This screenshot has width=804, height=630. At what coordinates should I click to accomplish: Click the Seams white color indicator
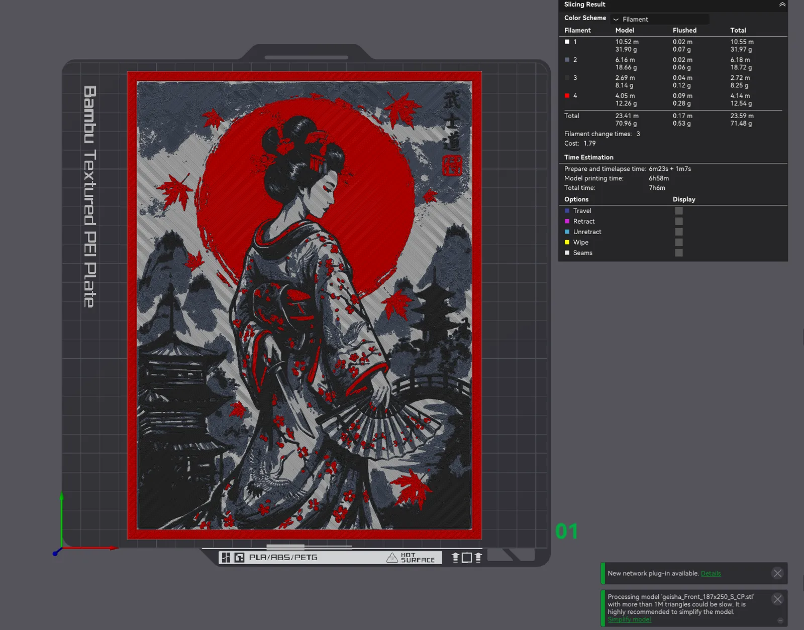[567, 253]
